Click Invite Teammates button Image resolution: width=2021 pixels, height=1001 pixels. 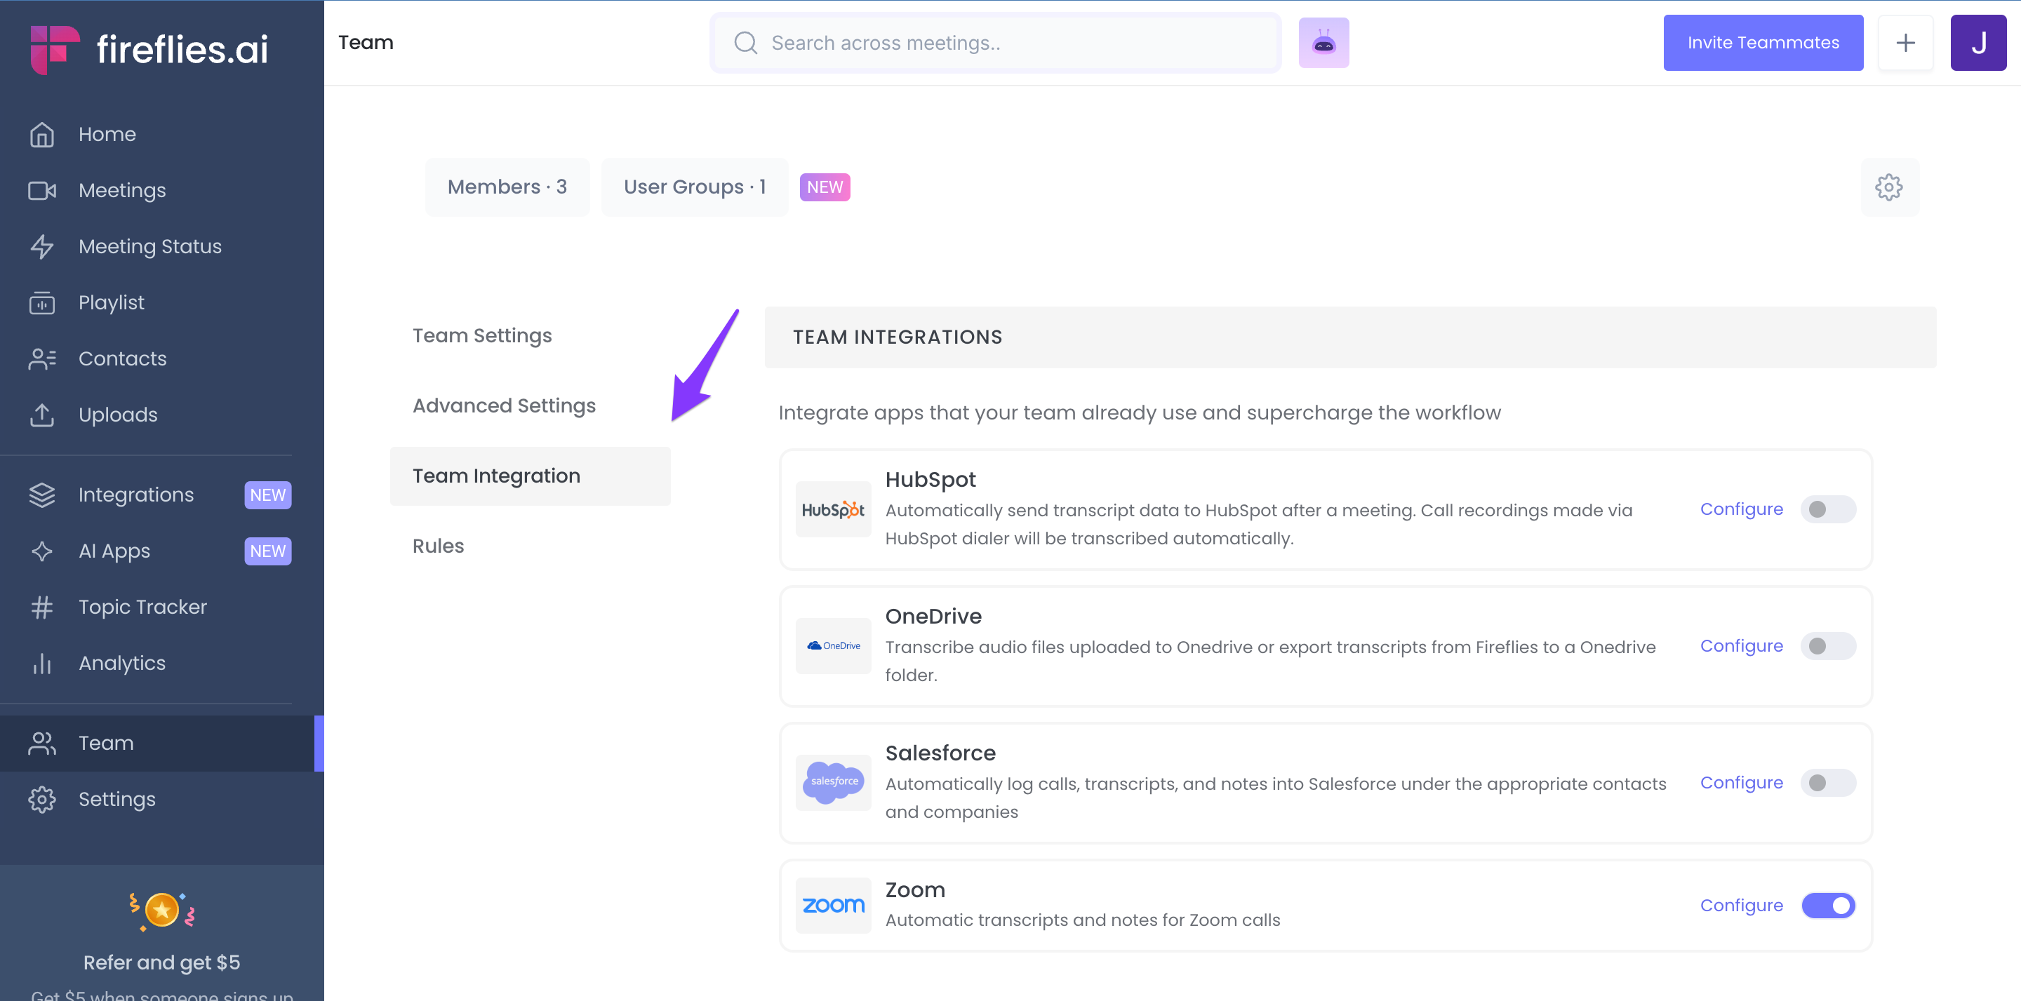(1763, 42)
